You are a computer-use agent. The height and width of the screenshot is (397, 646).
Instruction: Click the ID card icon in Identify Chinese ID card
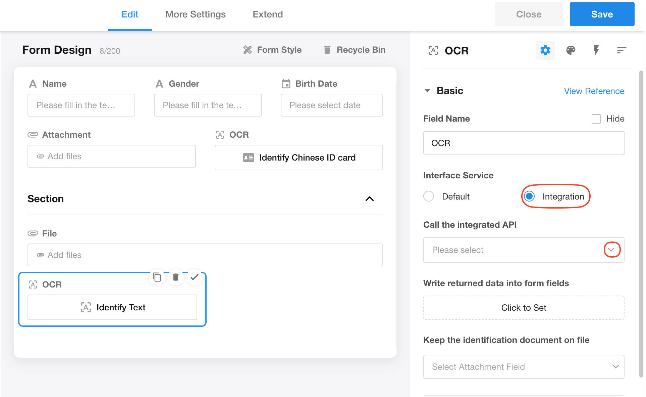tap(248, 158)
